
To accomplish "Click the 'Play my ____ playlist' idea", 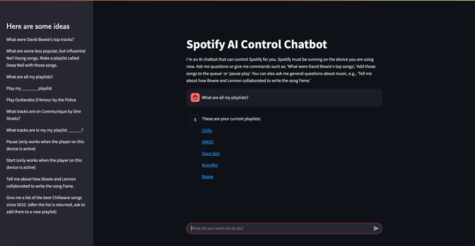I will point(29,88).
